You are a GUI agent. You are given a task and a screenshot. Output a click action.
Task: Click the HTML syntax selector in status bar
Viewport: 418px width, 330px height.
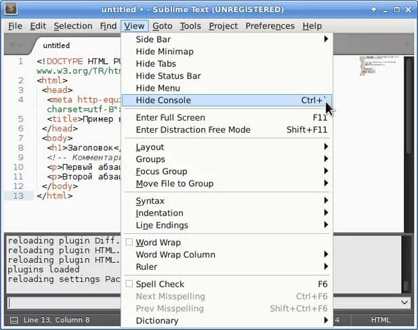click(x=381, y=320)
